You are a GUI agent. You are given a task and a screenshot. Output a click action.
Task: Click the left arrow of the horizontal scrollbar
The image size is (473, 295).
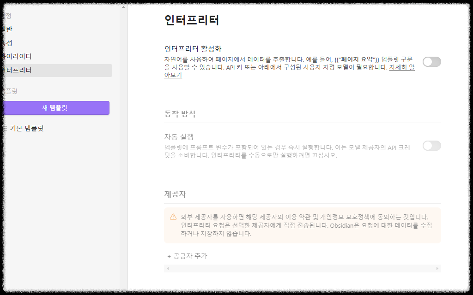[167, 268]
